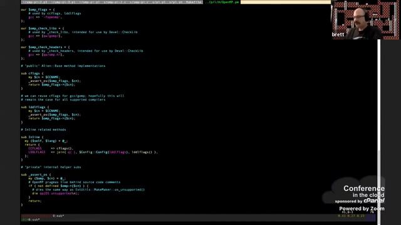This screenshot has height=225, width=401.
Task: Click the 'our $omp_flags = {' line
Action: coord(38,10)
